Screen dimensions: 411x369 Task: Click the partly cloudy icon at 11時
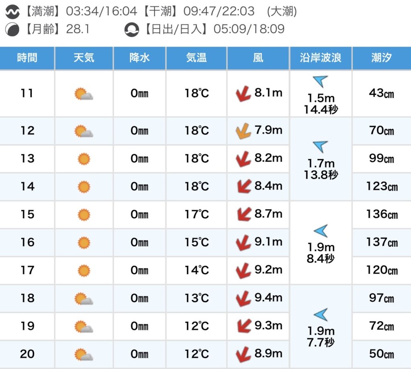(x=84, y=94)
